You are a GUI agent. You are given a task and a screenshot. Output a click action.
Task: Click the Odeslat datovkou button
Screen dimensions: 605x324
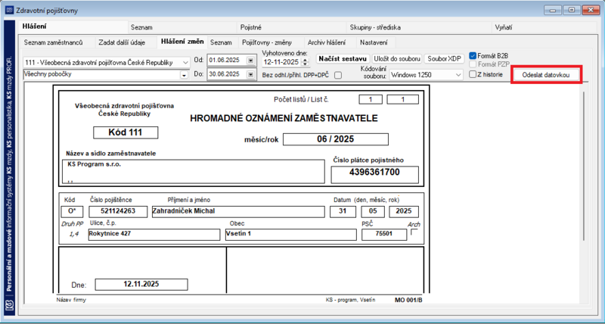tap(545, 75)
